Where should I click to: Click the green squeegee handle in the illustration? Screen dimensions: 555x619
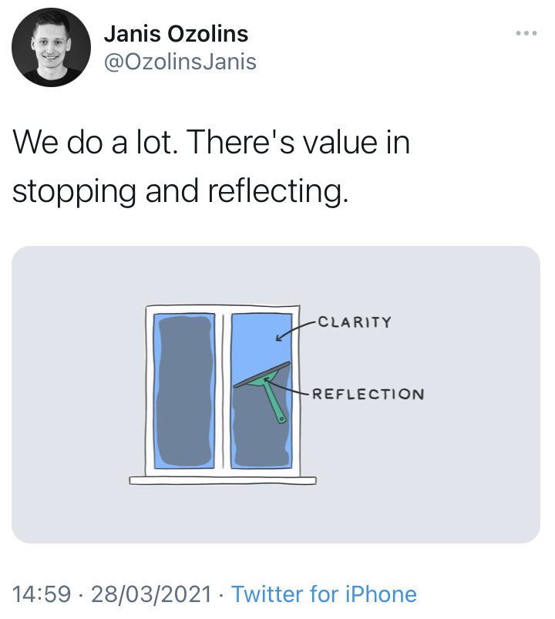(x=275, y=402)
